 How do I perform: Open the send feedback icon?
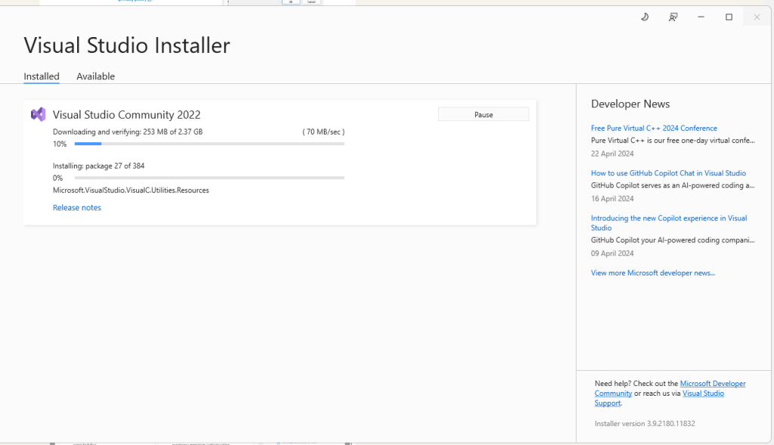click(x=673, y=17)
